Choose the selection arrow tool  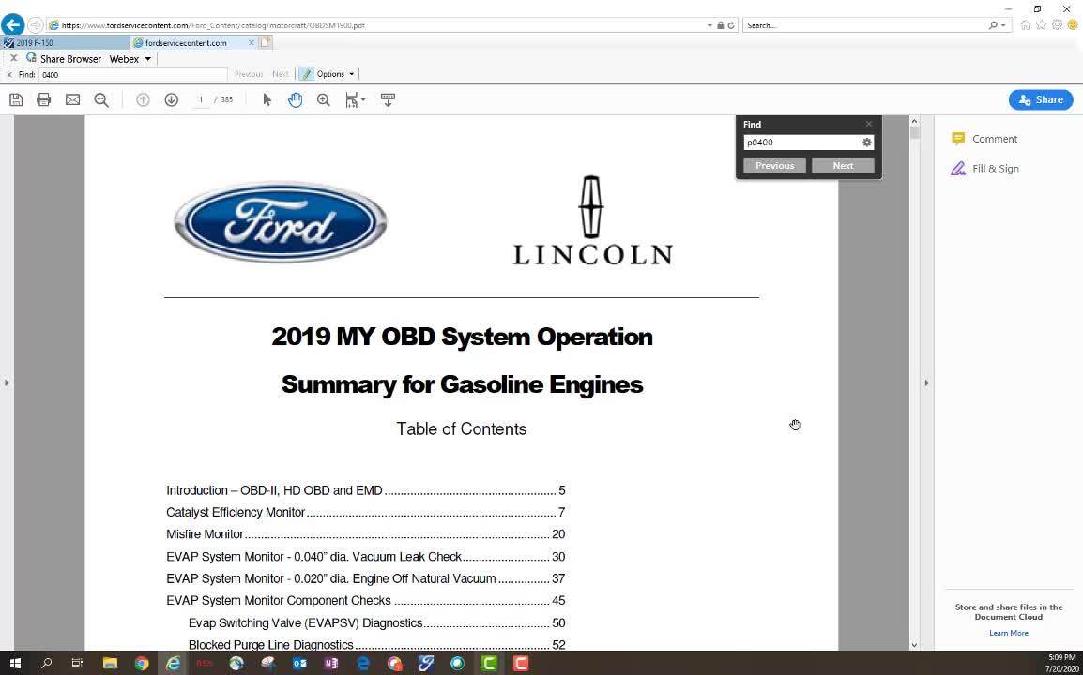267,100
